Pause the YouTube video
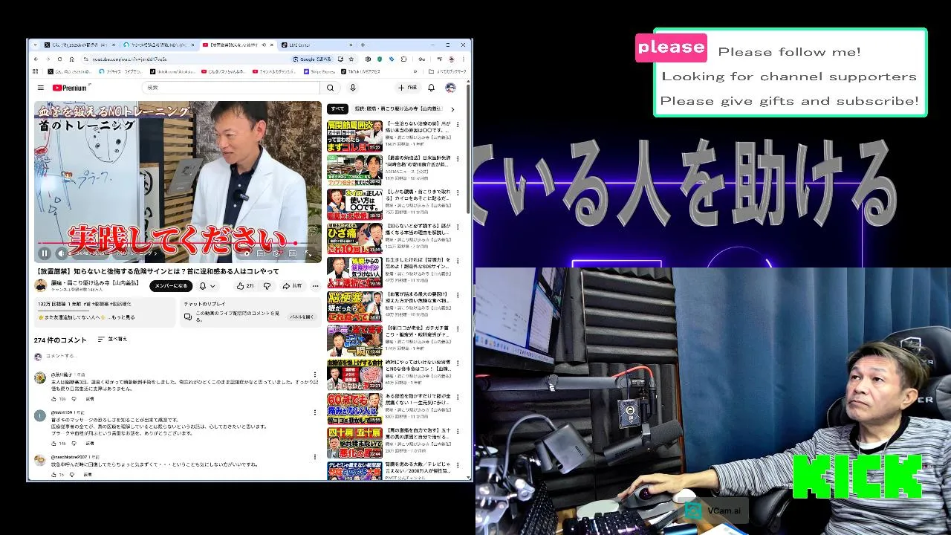Viewport: 951px width, 535px height. click(x=45, y=253)
